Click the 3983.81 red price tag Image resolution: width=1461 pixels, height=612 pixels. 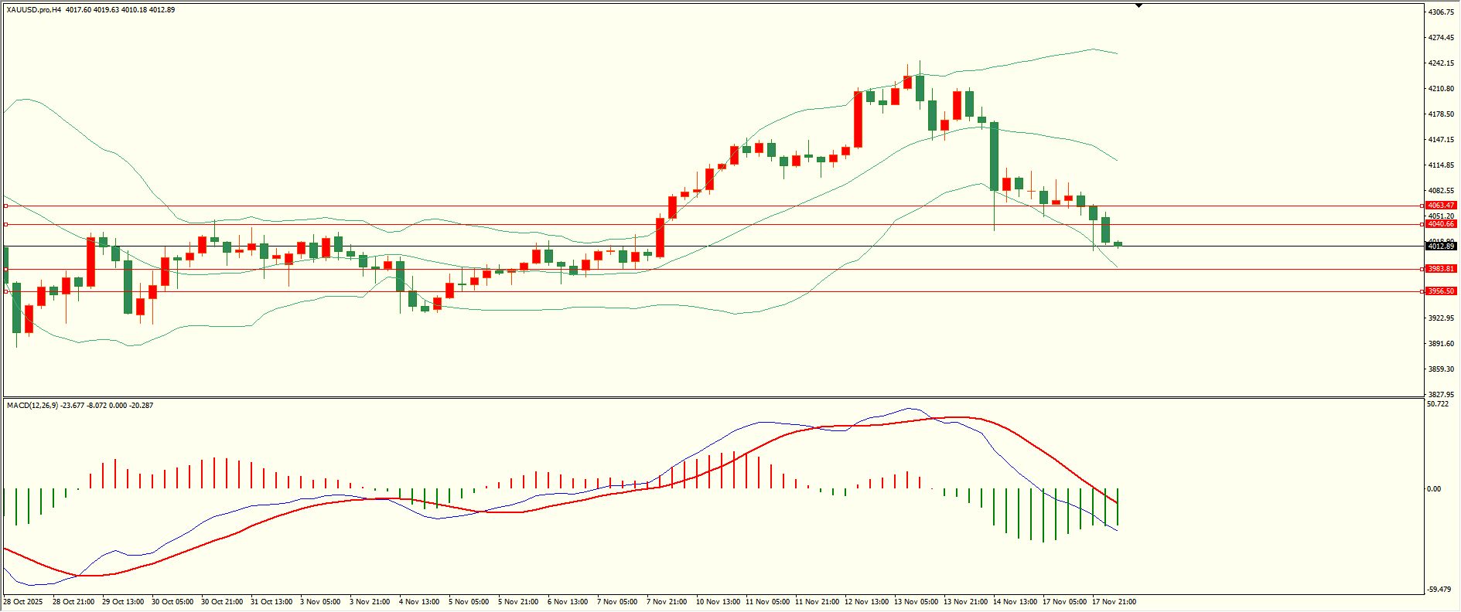coord(1441,269)
